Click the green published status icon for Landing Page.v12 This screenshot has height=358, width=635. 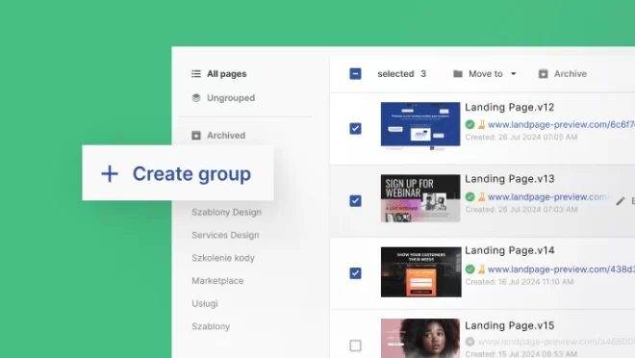[x=470, y=124]
